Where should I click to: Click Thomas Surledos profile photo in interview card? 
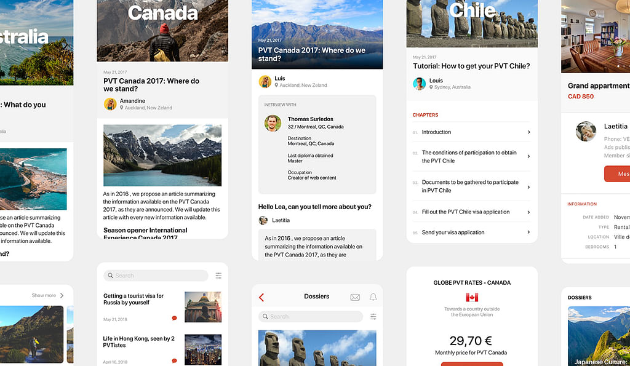pos(273,123)
